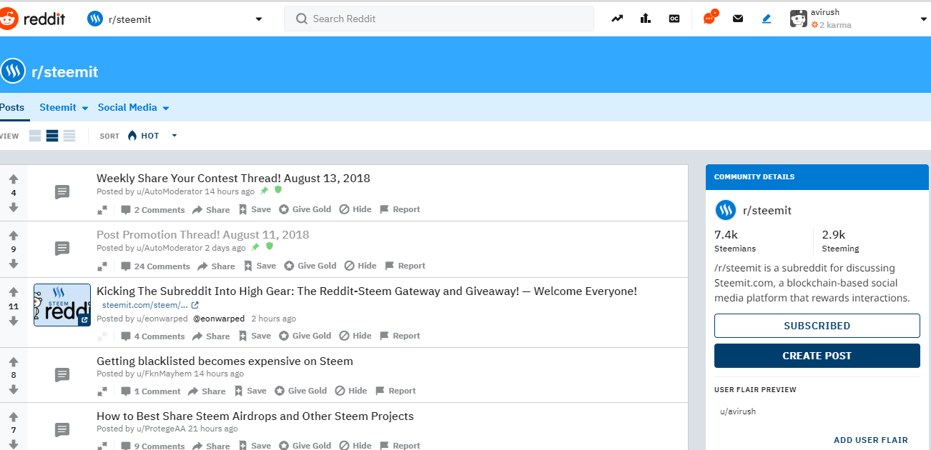The height and width of the screenshot is (450, 931).
Task: Open 2 Comments on Weekly Share thread
Action: pyautogui.click(x=153, y=210)
